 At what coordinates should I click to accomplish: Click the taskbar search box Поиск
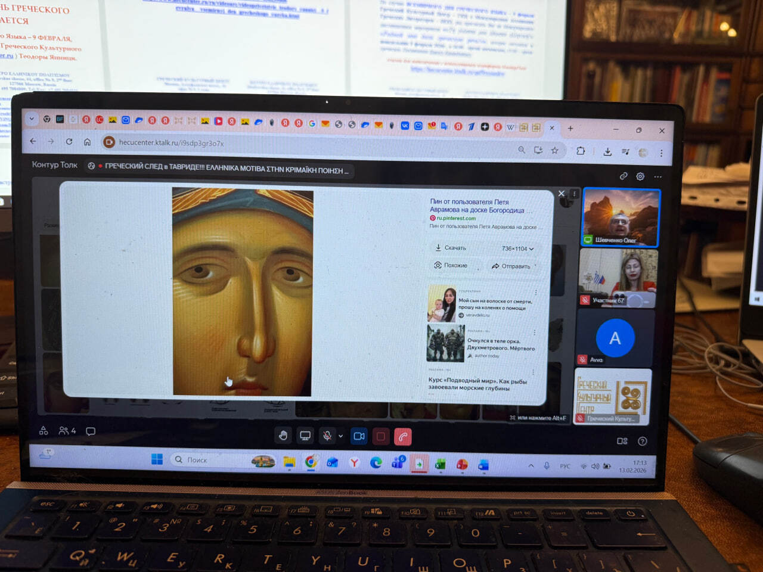click(x=224, y=460)
